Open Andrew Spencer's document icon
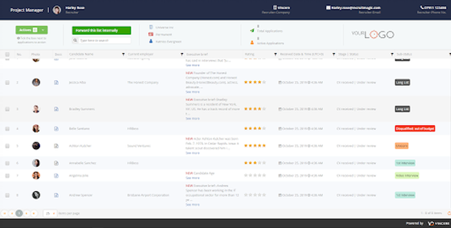The width and height of the screenshot is (451, 228). 56,195
